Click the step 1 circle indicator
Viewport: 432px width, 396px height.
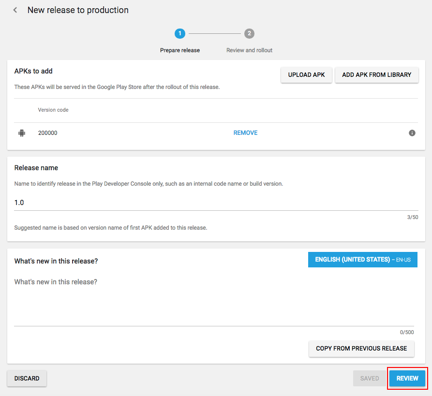tap(180, 33)
